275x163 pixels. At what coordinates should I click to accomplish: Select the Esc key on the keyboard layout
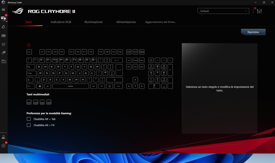[29, 52]
